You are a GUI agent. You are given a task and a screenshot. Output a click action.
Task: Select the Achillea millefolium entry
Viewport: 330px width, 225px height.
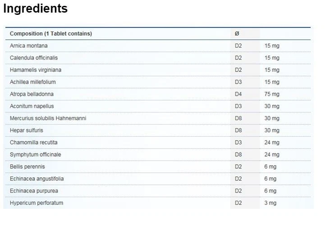pos(33,82)
